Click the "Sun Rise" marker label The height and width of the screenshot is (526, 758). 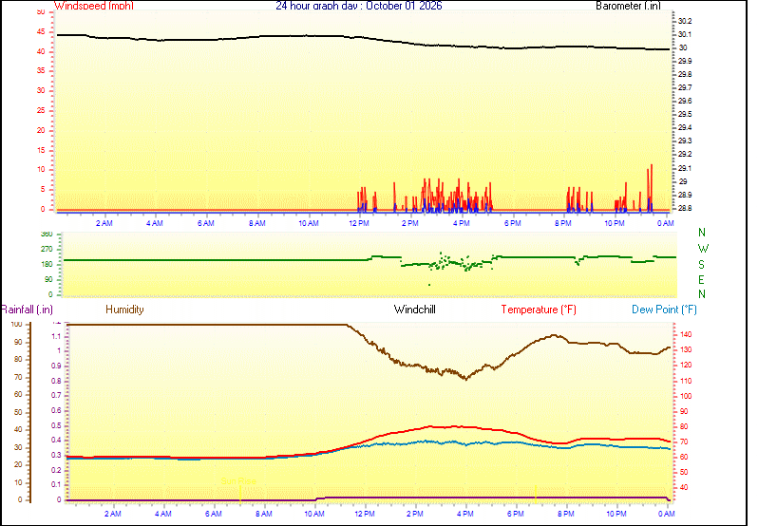(238, 481)
